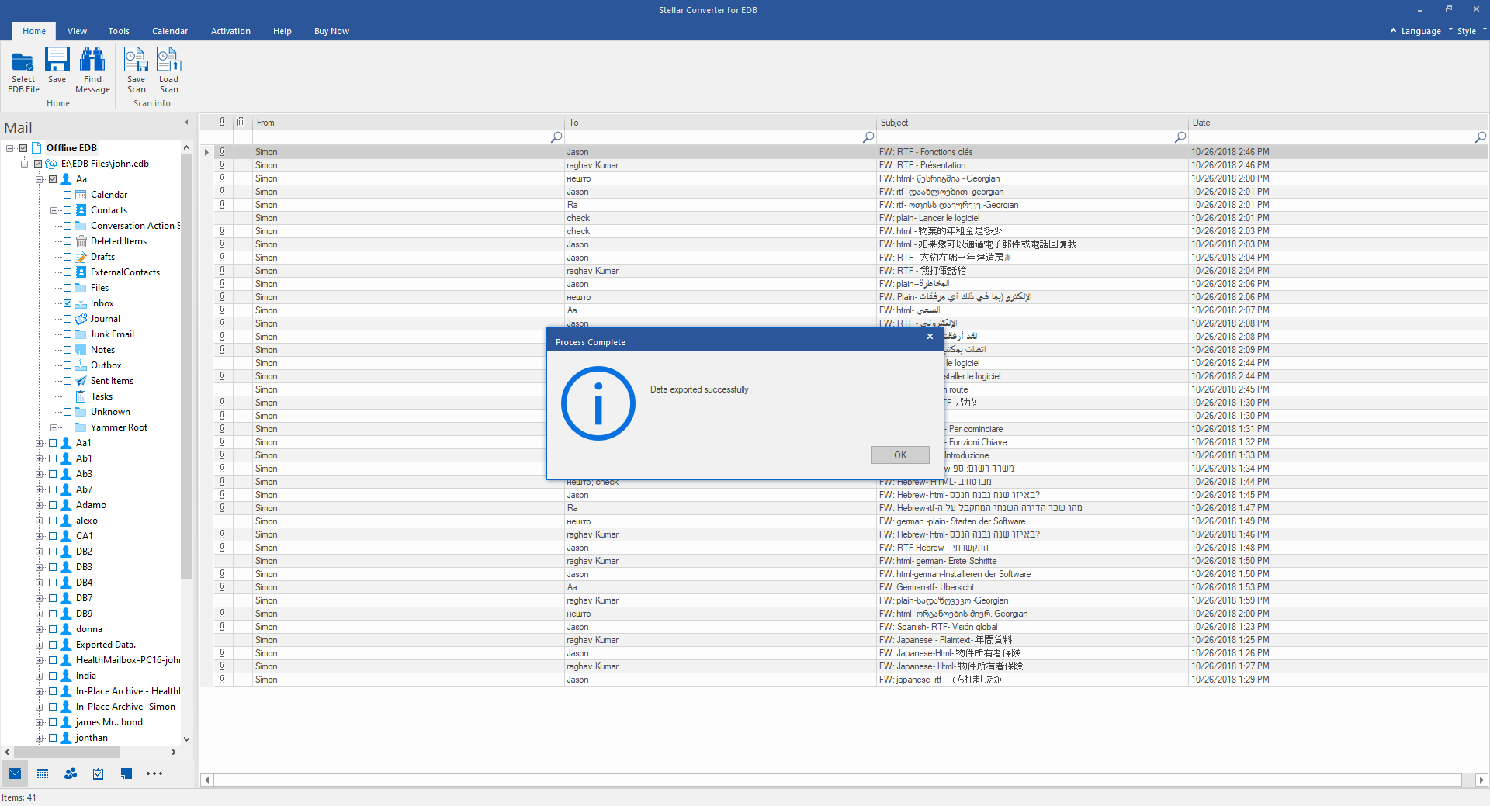1490x806 pixels.
Task: Sort by the Date column header
Action: (1339, 123)
